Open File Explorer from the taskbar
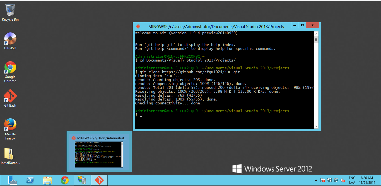The width and height of the screenshot is (381, 186). (47, 180)
